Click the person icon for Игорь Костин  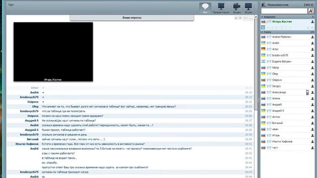(x=313, y=22)
